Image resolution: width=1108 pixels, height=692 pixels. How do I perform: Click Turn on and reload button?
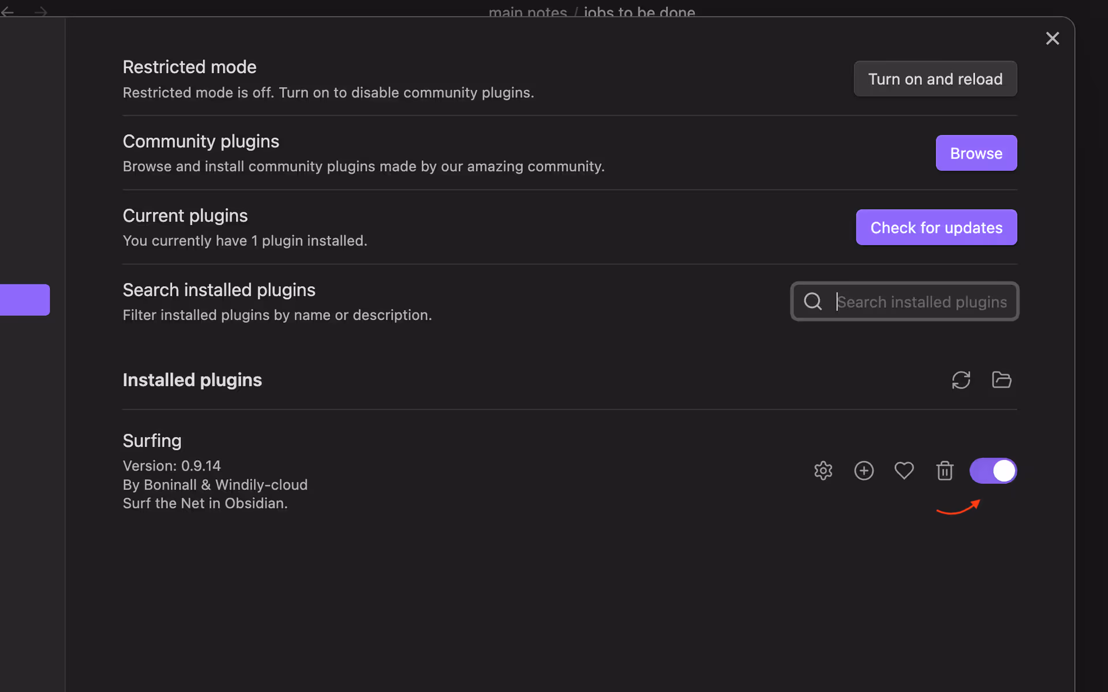tap(935, 79)
